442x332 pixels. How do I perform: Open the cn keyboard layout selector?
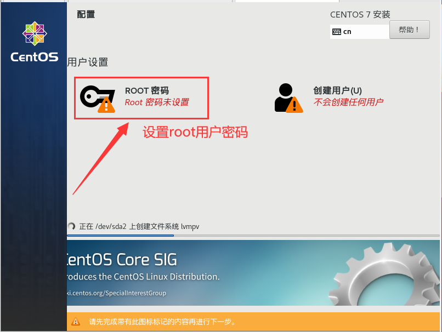pyautogui.click(x=360, y=31)
